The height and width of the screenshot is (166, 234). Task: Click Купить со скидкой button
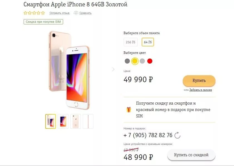pos(191,155)
